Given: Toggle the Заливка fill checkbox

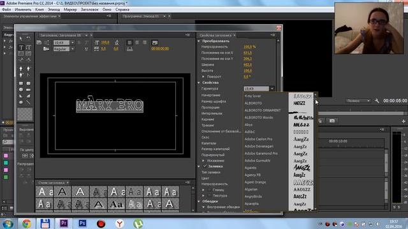Looking at the screenshot, I should coord(205,166).
